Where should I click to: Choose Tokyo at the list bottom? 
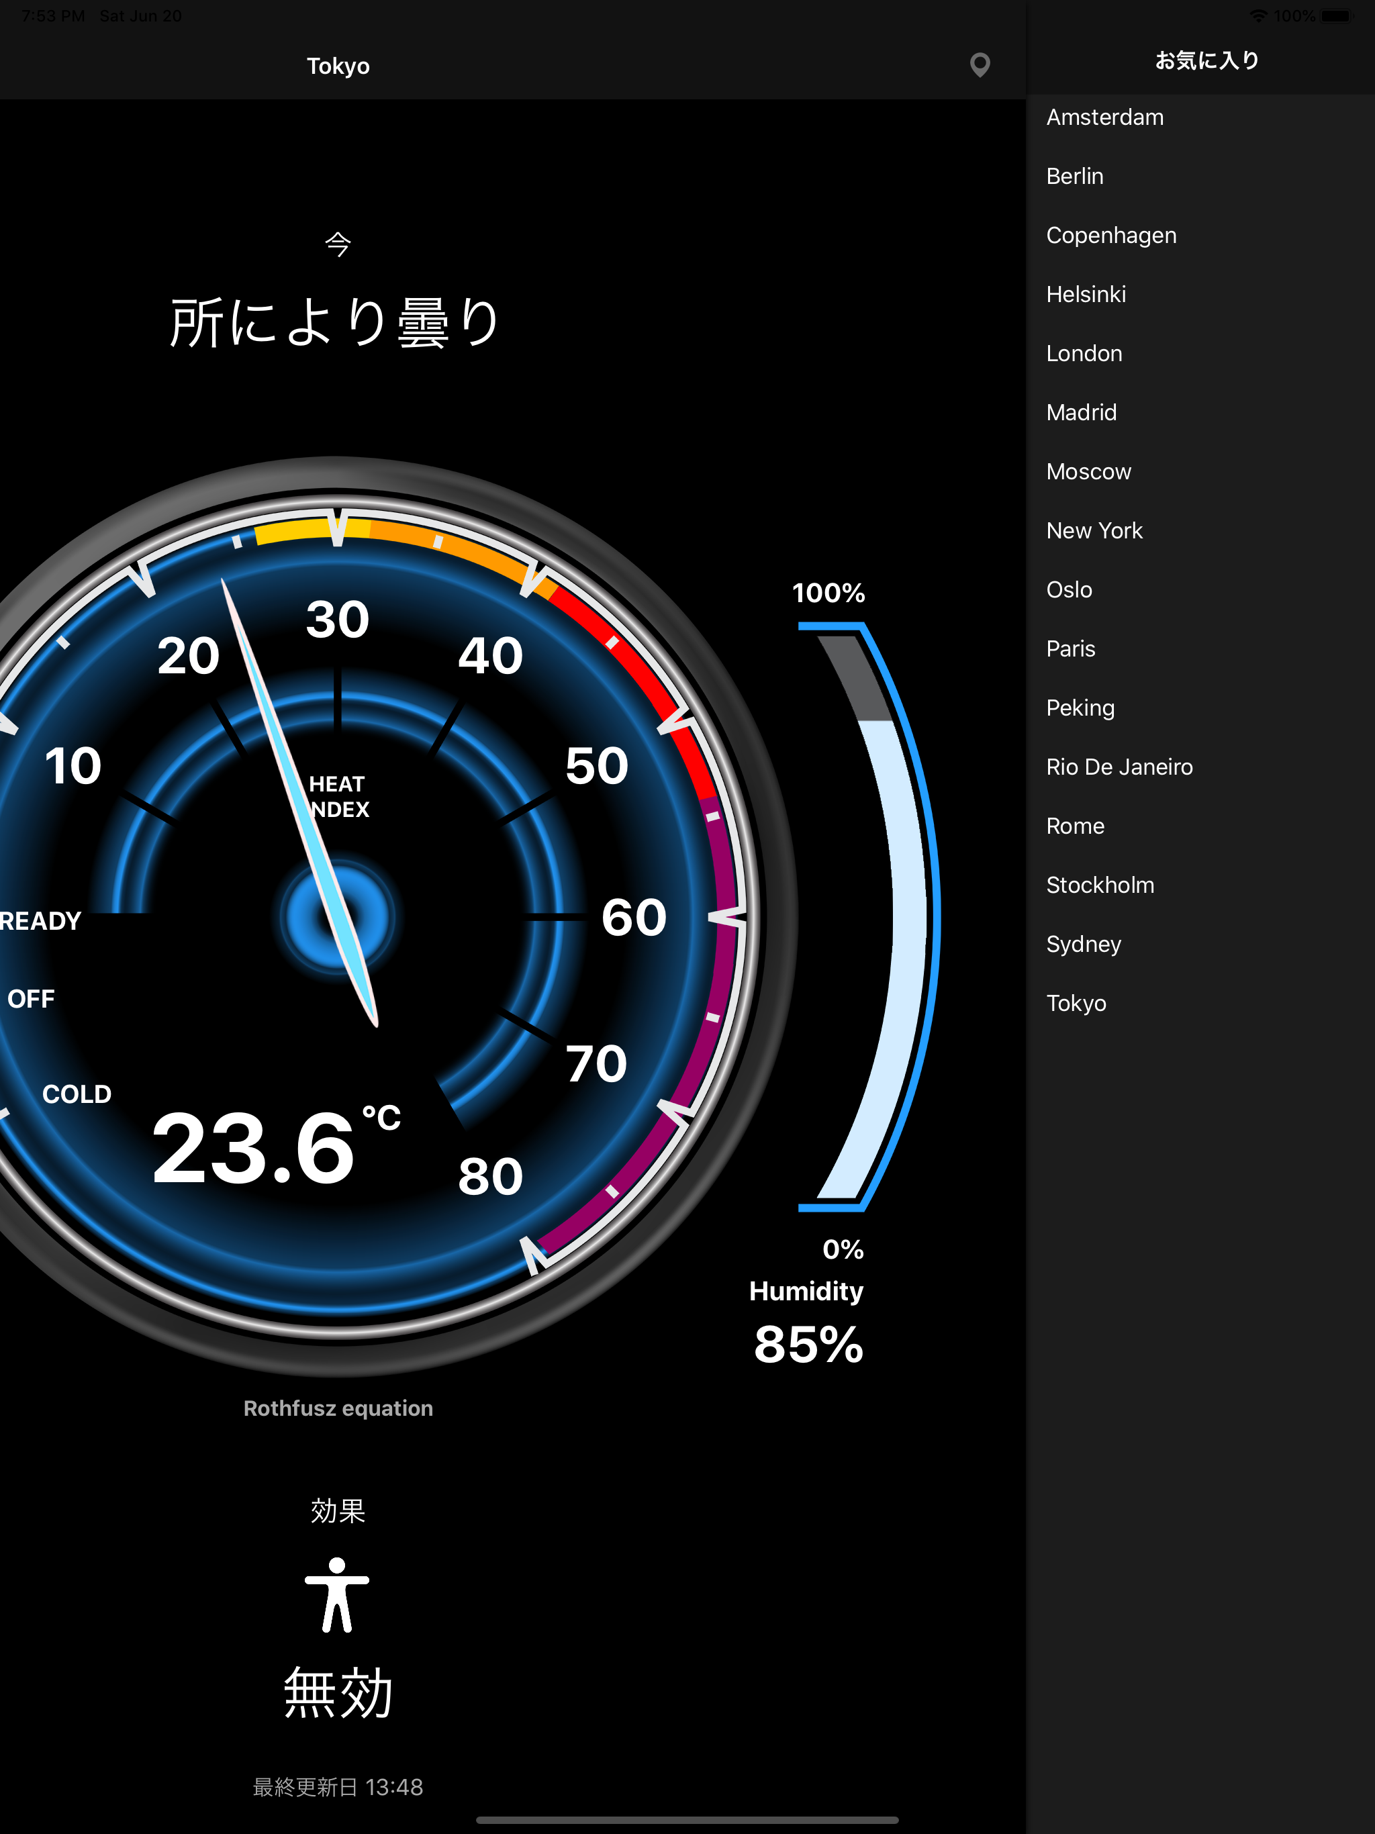click(1076, 1003)
